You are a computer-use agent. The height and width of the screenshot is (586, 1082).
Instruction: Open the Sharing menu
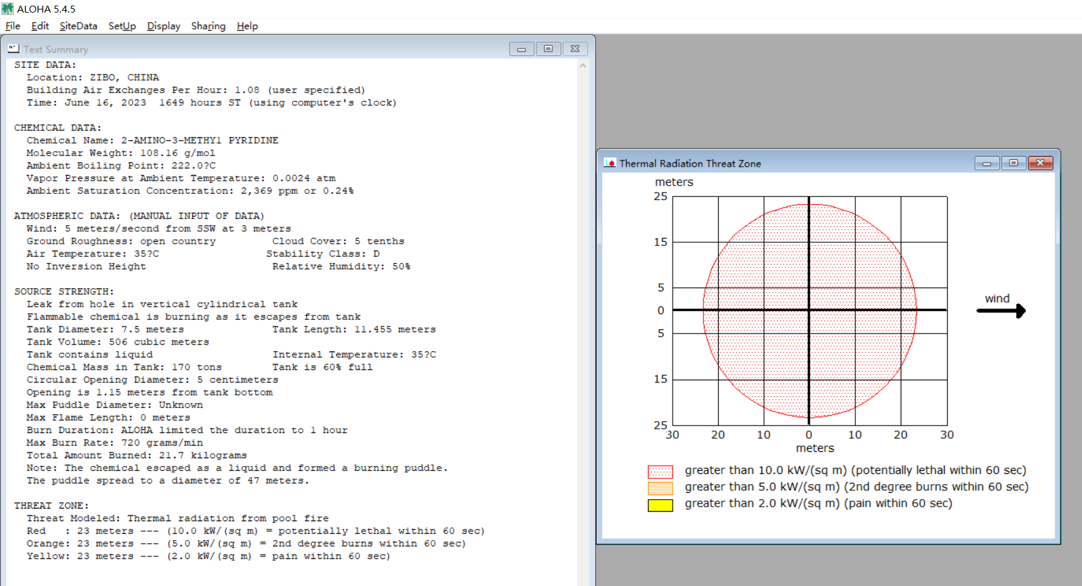point(208,26)
